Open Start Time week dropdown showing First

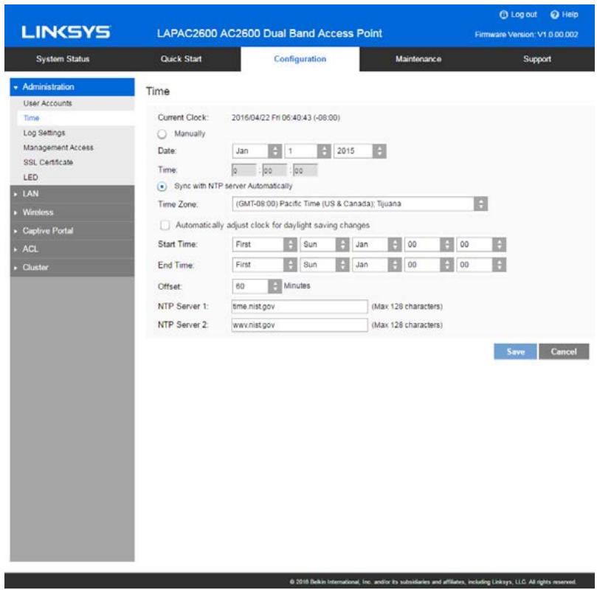(x=265, y=245)
